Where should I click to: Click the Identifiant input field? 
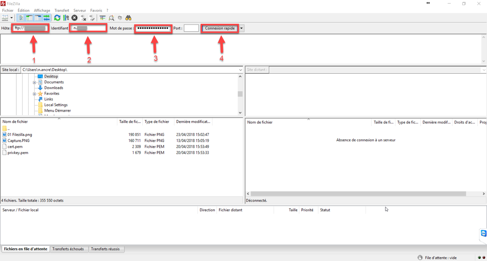(x=88, y=28)
